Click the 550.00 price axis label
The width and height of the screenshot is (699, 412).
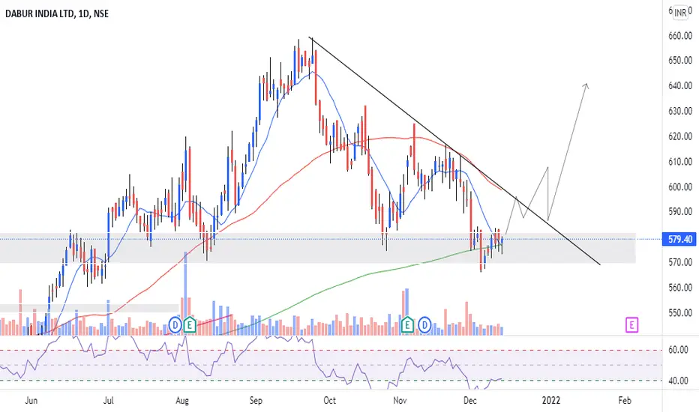pos(680,313)
